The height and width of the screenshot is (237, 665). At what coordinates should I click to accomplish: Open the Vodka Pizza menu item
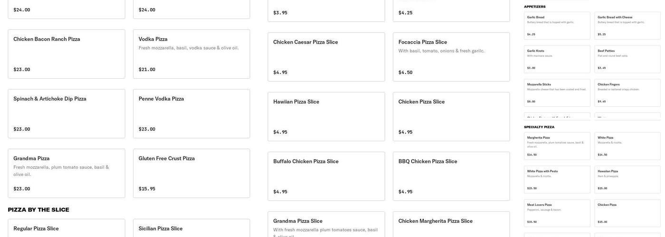[x=191, y=54]
